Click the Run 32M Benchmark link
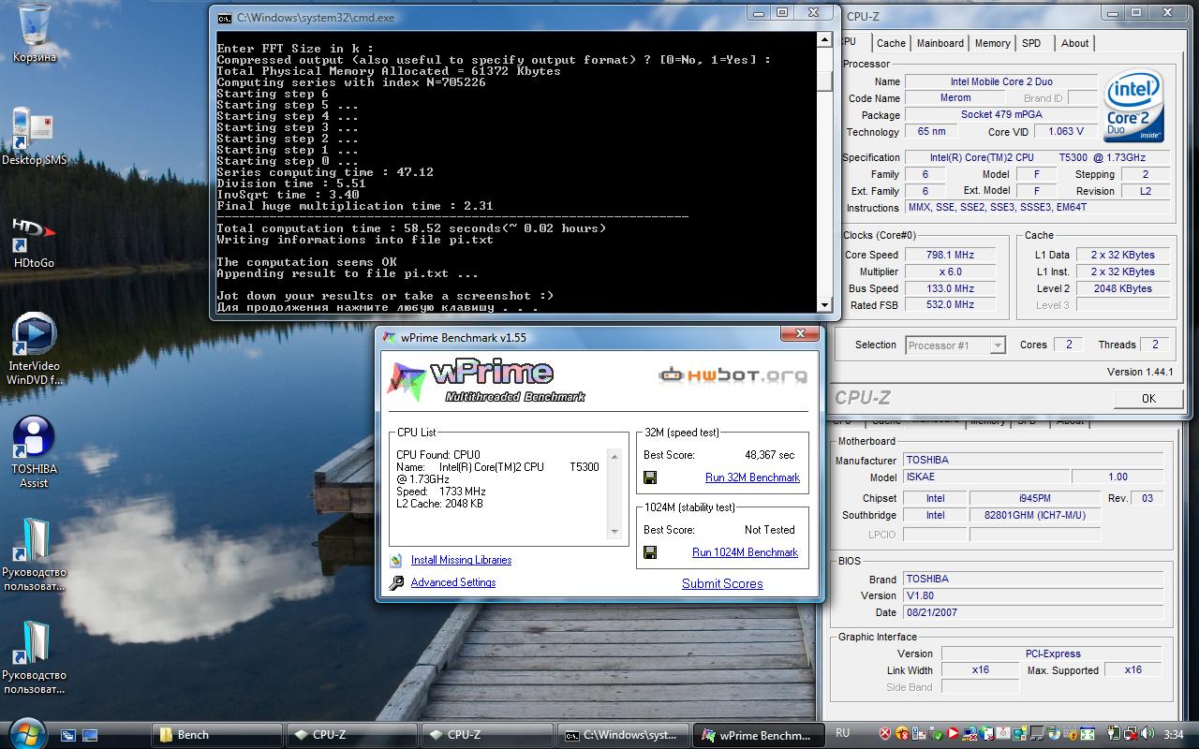This screenshot has width=1199, height=749. pos(752,477)
